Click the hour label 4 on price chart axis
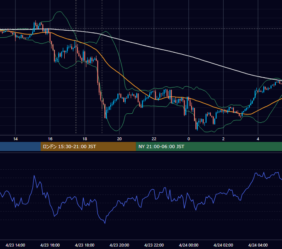Screen dimensions: 282x249 tap(258, 139)
